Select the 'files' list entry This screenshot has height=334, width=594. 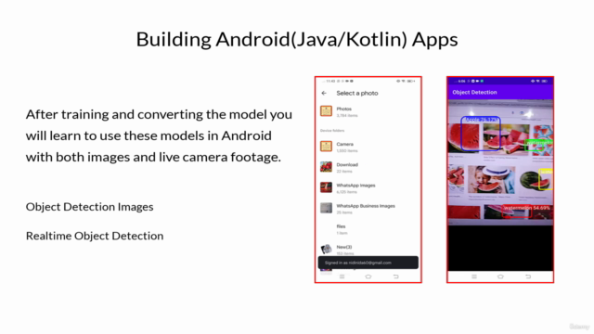pyautogui.click(x=341, y=226)
